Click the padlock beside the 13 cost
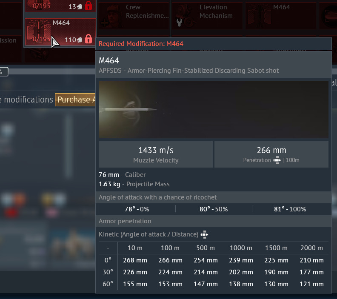This screenshot has height=299, width=337. click(88, 6)
